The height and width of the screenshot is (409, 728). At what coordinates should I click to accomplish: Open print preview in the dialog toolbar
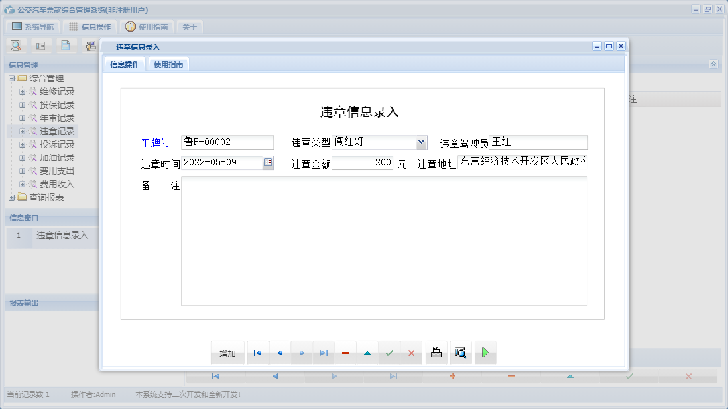point(460,353)
